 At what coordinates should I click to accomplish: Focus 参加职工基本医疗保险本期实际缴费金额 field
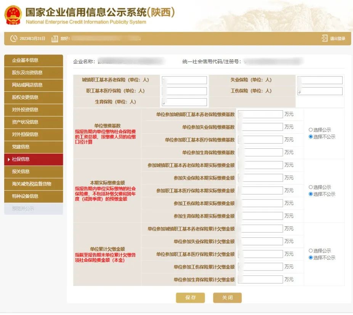[x=260, y=190]
